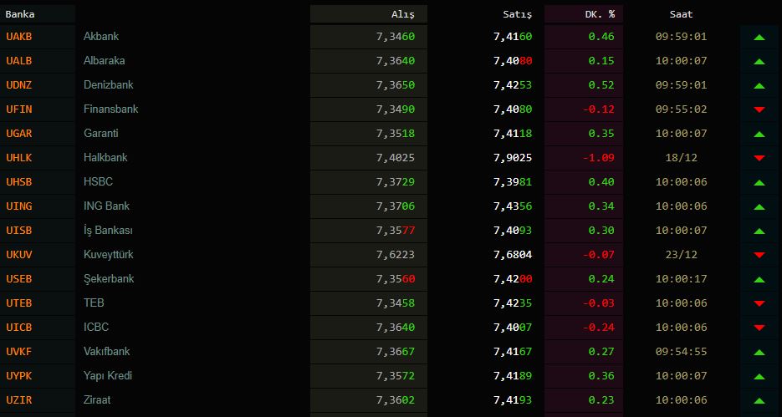This screenshot has height=417, width=782.
Task: Click the Banka column header
Action: 20,14
